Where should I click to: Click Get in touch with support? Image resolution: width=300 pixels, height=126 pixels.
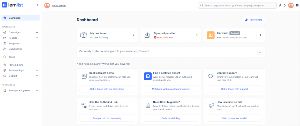click(234, 89)
